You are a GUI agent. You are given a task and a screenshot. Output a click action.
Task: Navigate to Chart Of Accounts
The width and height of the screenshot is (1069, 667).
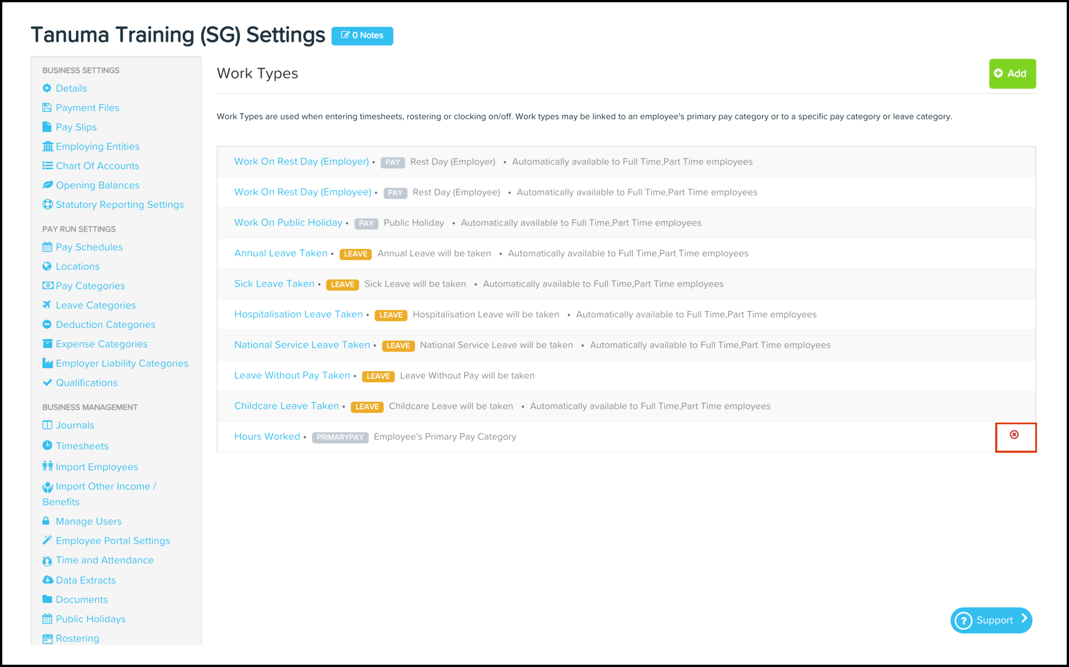click(98, 166)
